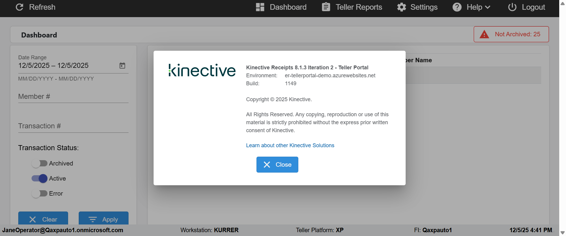Click the Not Archived: 25 alert button
The height and width of the screenshot is (236, 566).
coord(511,34)
